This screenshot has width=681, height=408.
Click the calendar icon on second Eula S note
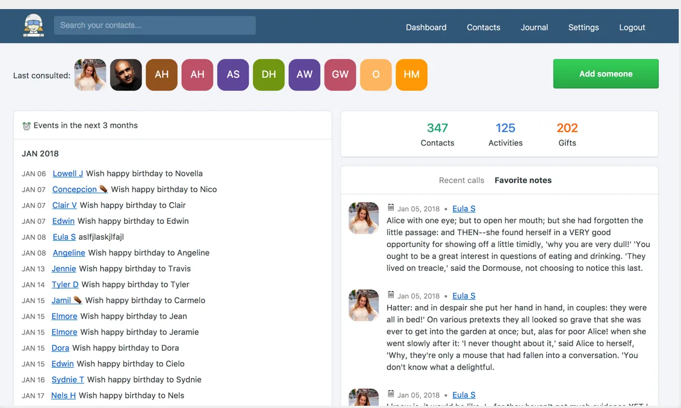point(390,295)
